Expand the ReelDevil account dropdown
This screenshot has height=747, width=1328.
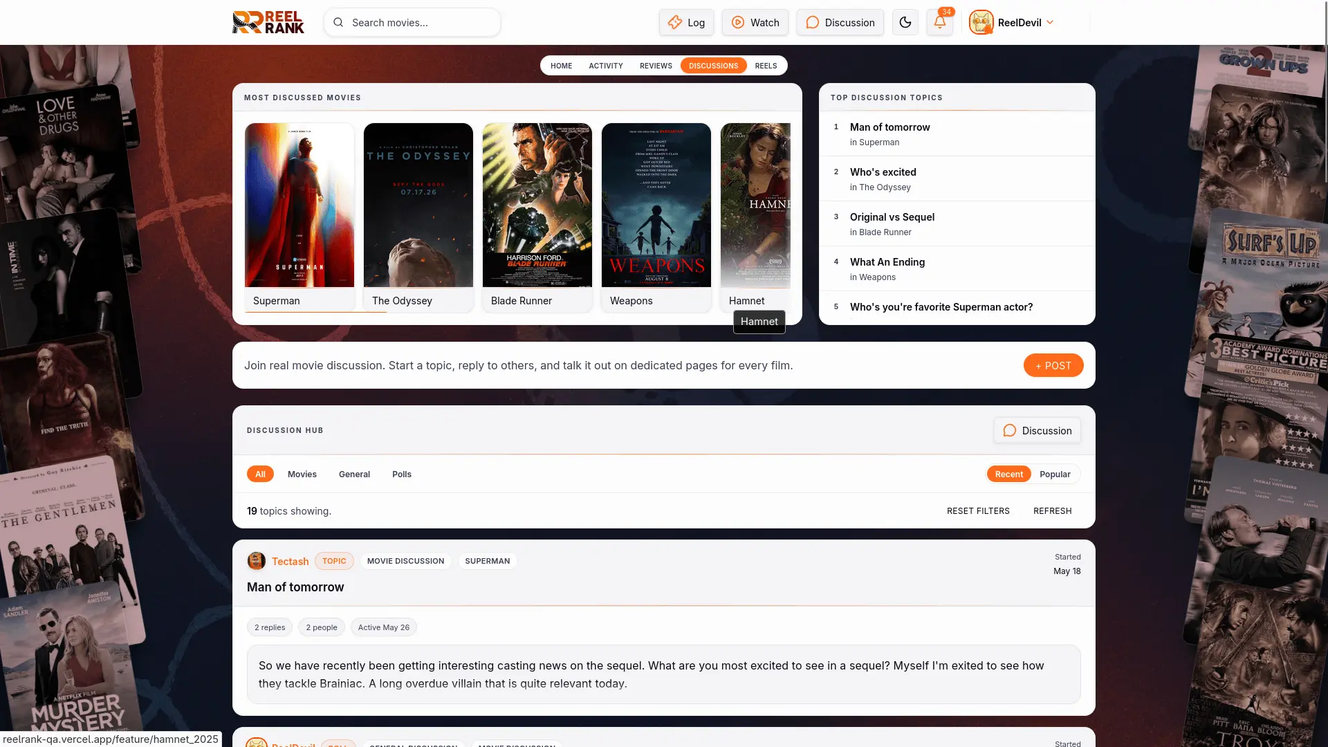(x=1050, y=22)
